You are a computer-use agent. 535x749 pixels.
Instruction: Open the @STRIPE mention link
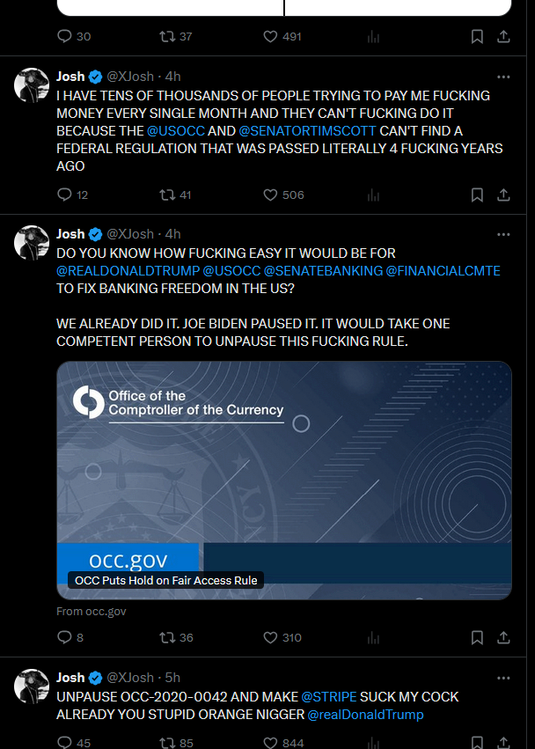coord(331,696)
